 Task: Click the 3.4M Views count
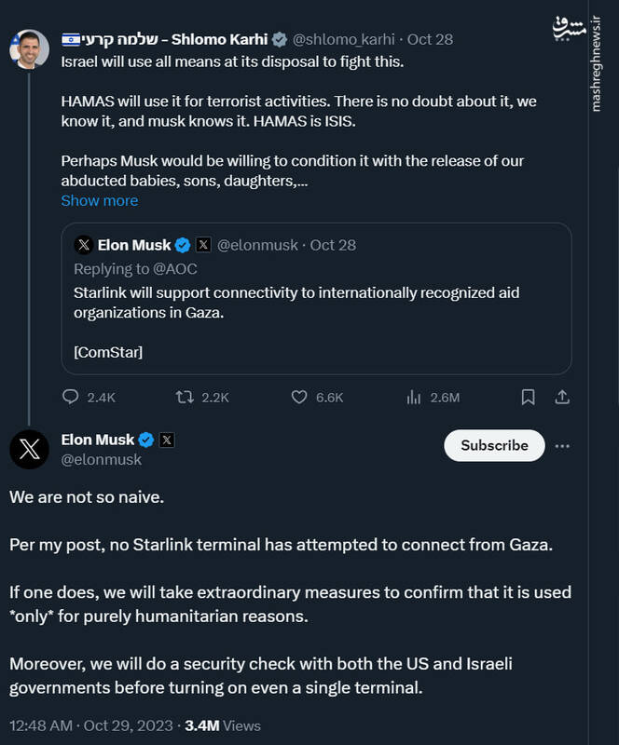pos(223,725)
